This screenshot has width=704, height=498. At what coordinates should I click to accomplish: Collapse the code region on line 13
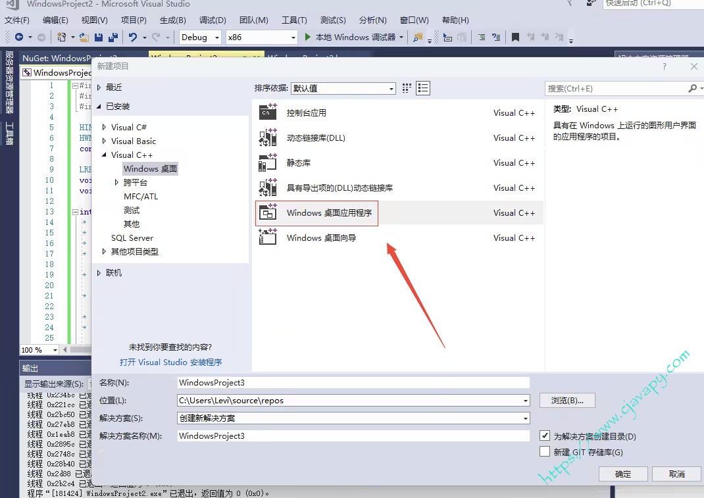click(x=76, y=212)
